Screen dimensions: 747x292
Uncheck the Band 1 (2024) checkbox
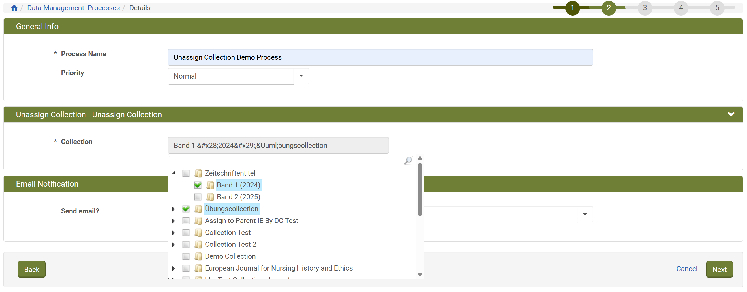click(x=198, y=185)
